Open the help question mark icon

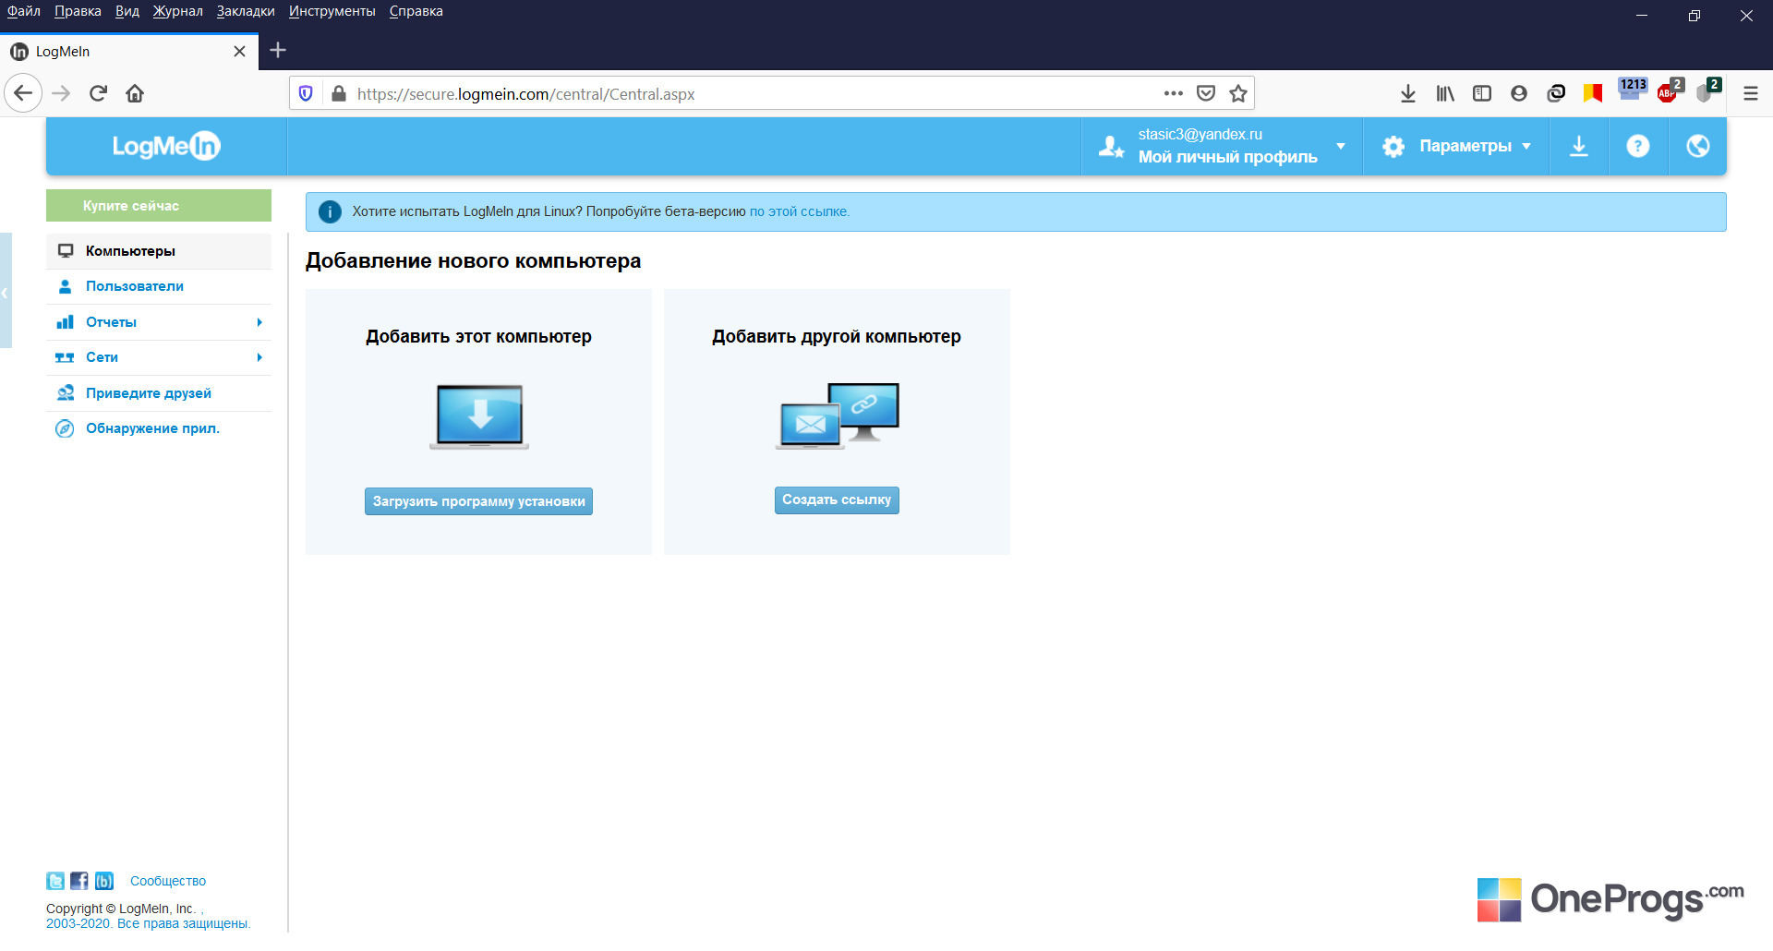coord(1638,146)
